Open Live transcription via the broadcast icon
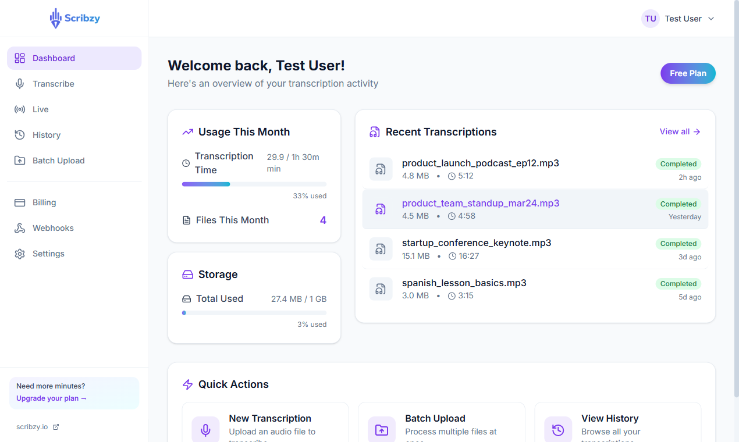 pos(20,109)
